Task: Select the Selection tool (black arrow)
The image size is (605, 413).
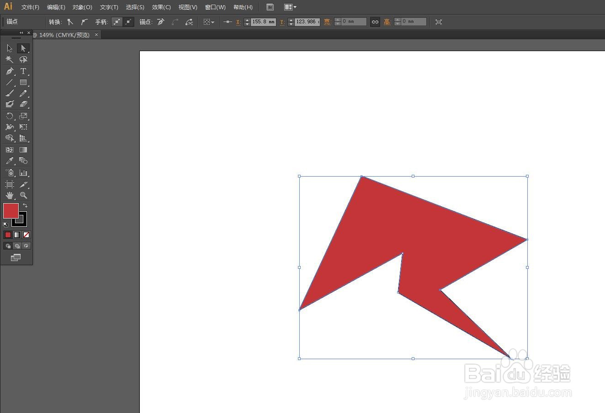Action: pyautogui.click(x=10, y=48)
